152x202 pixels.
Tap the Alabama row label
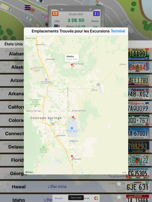[x=16, y=54]
